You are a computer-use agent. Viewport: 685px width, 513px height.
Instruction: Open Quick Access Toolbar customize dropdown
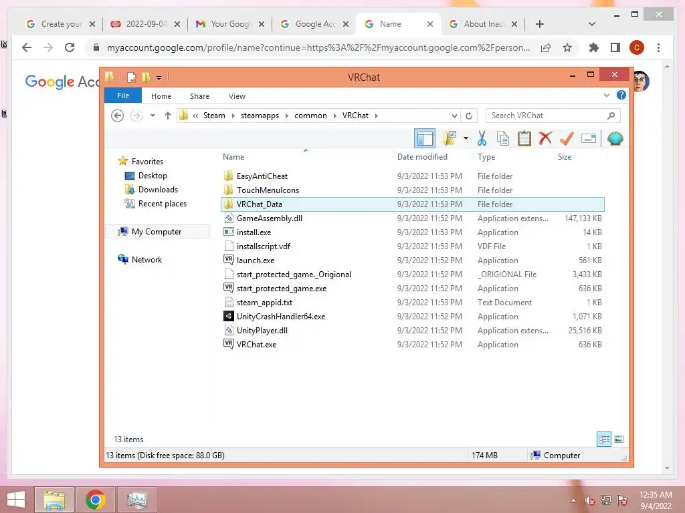point(159,77)
